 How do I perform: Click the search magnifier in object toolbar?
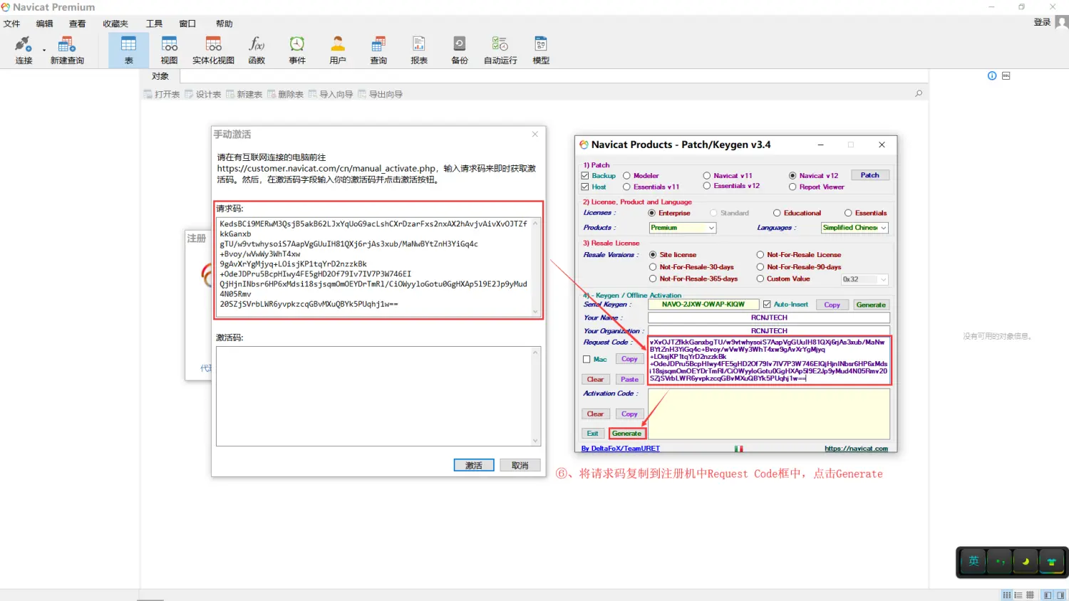click(x=919, y=93)
